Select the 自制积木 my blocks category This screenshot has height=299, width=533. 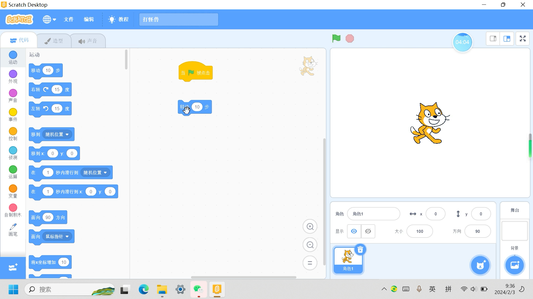(13, 210)
